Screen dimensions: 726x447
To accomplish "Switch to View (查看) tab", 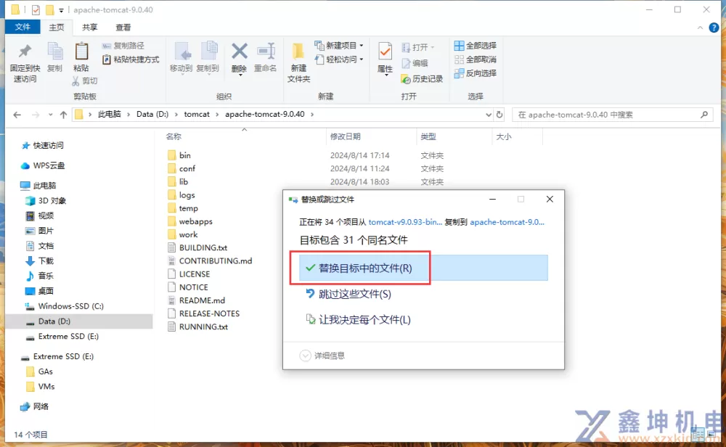I will coord(123,28).
